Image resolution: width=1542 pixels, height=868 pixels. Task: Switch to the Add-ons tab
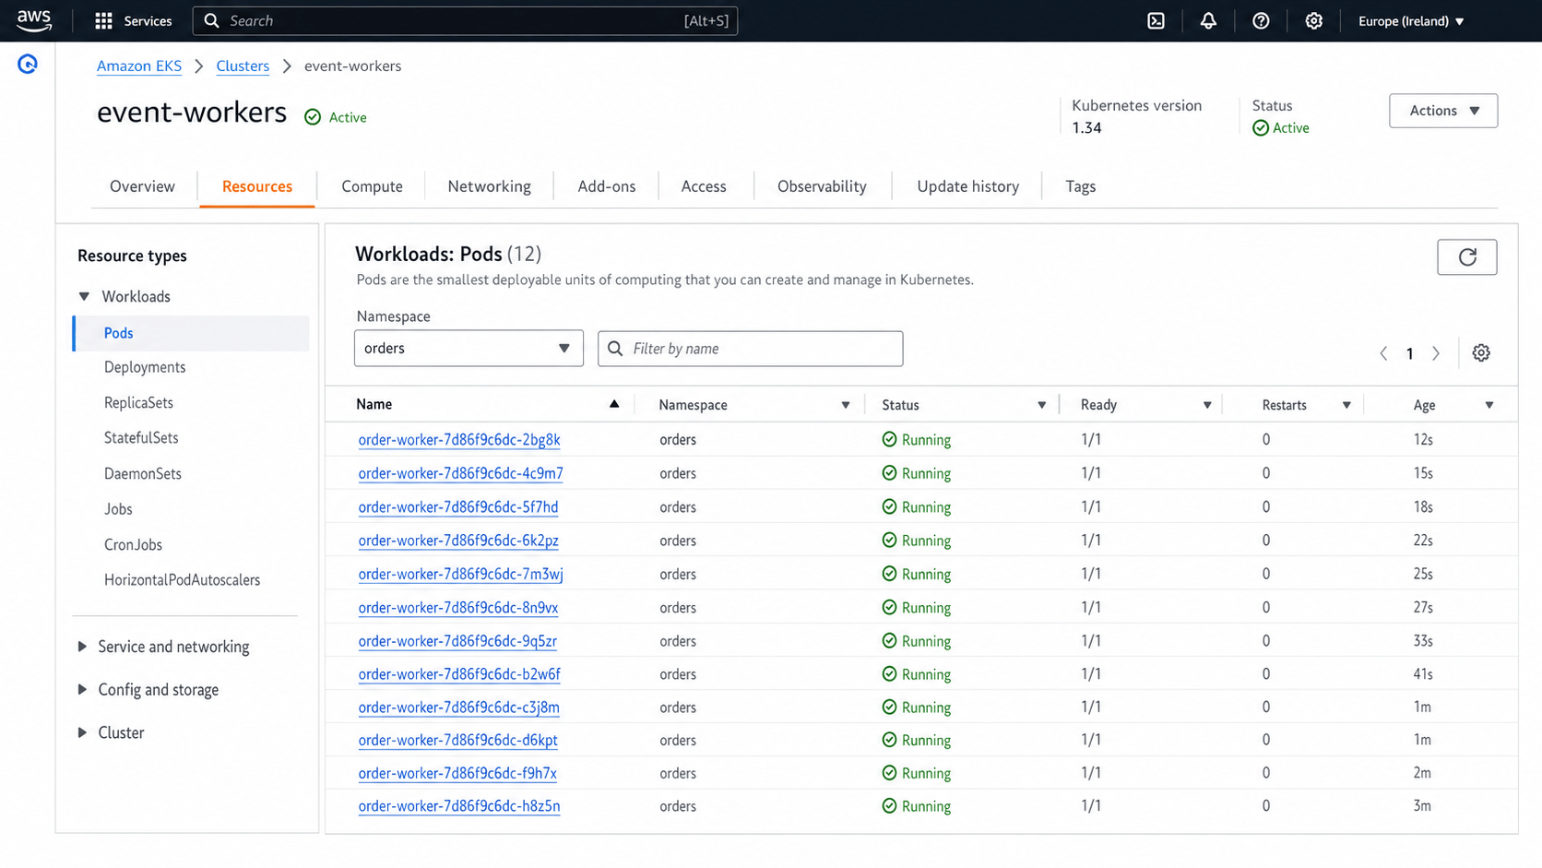point(606,186)
